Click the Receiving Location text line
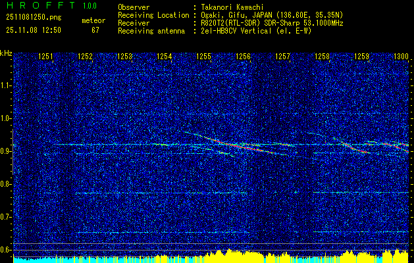Screen dimensions: 414x263 pos(230,15)
